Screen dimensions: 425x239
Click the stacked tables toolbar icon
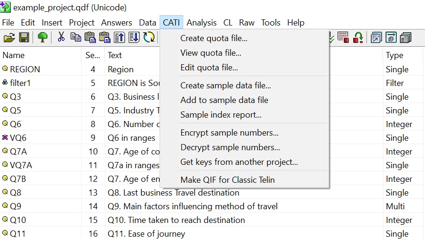coord(406,37)
